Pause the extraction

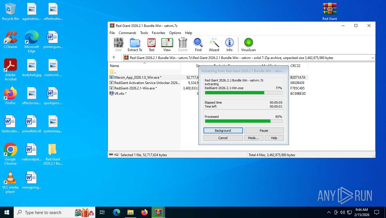264,131
